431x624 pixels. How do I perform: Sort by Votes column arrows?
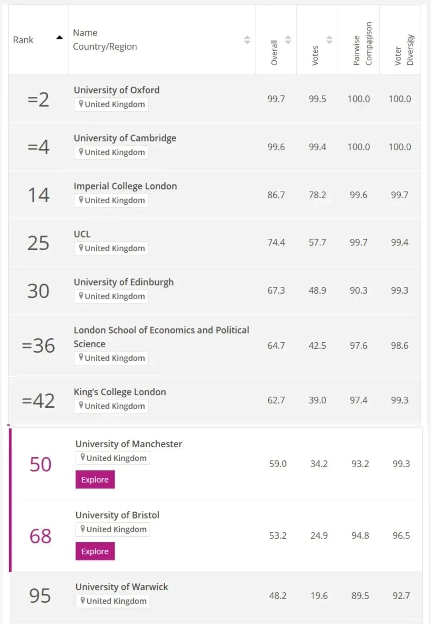point(329,40)
